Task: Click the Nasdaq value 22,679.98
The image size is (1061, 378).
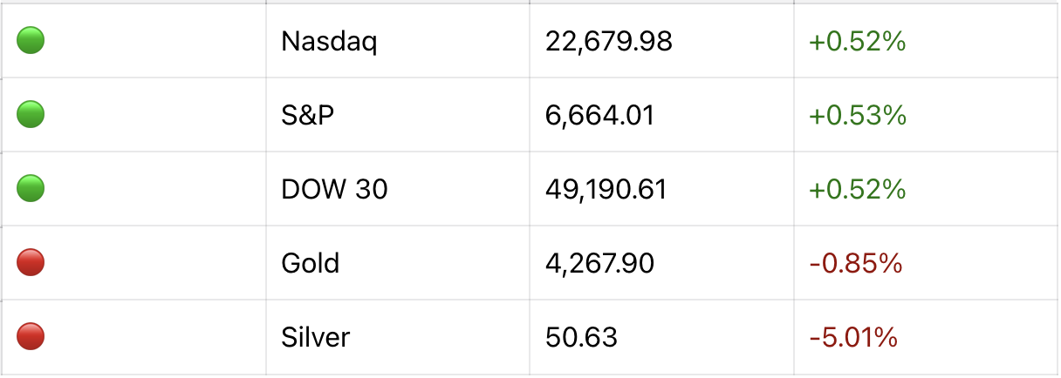Action: coord(608,41)
